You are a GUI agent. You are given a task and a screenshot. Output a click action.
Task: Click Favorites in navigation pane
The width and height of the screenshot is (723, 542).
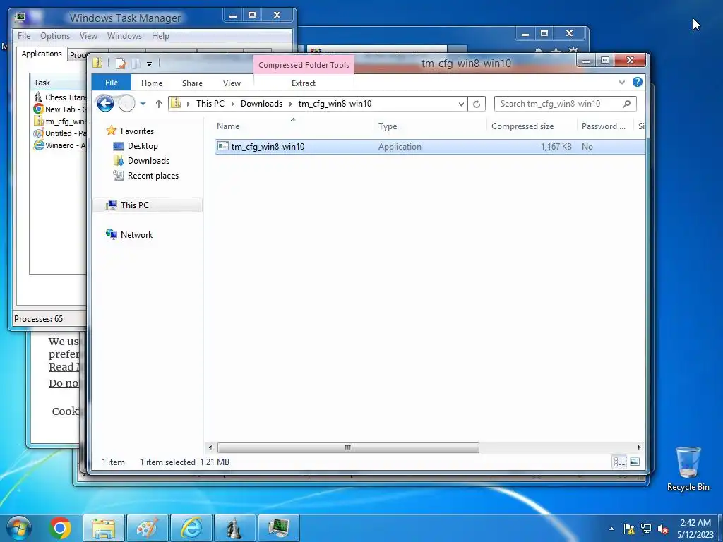pyautogui.click(x=137, y=131)
